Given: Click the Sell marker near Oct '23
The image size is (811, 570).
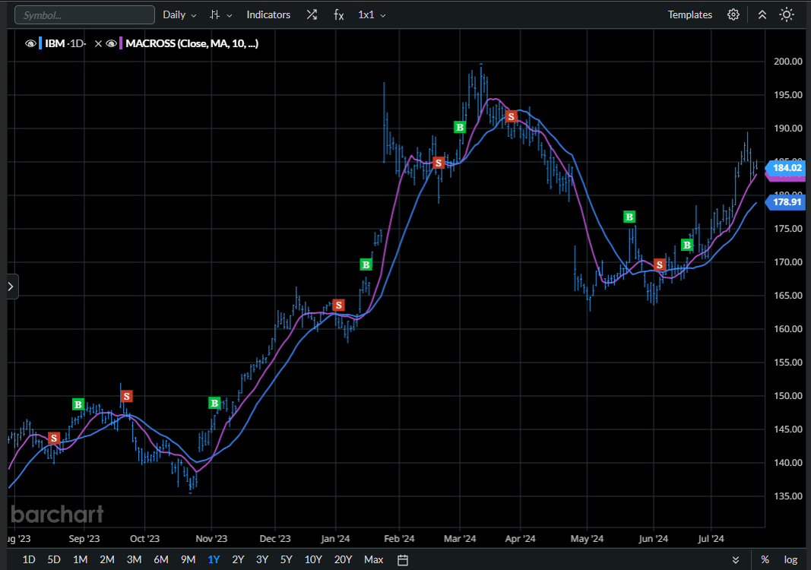Looking at the screenshot, I should coord(127,397).
